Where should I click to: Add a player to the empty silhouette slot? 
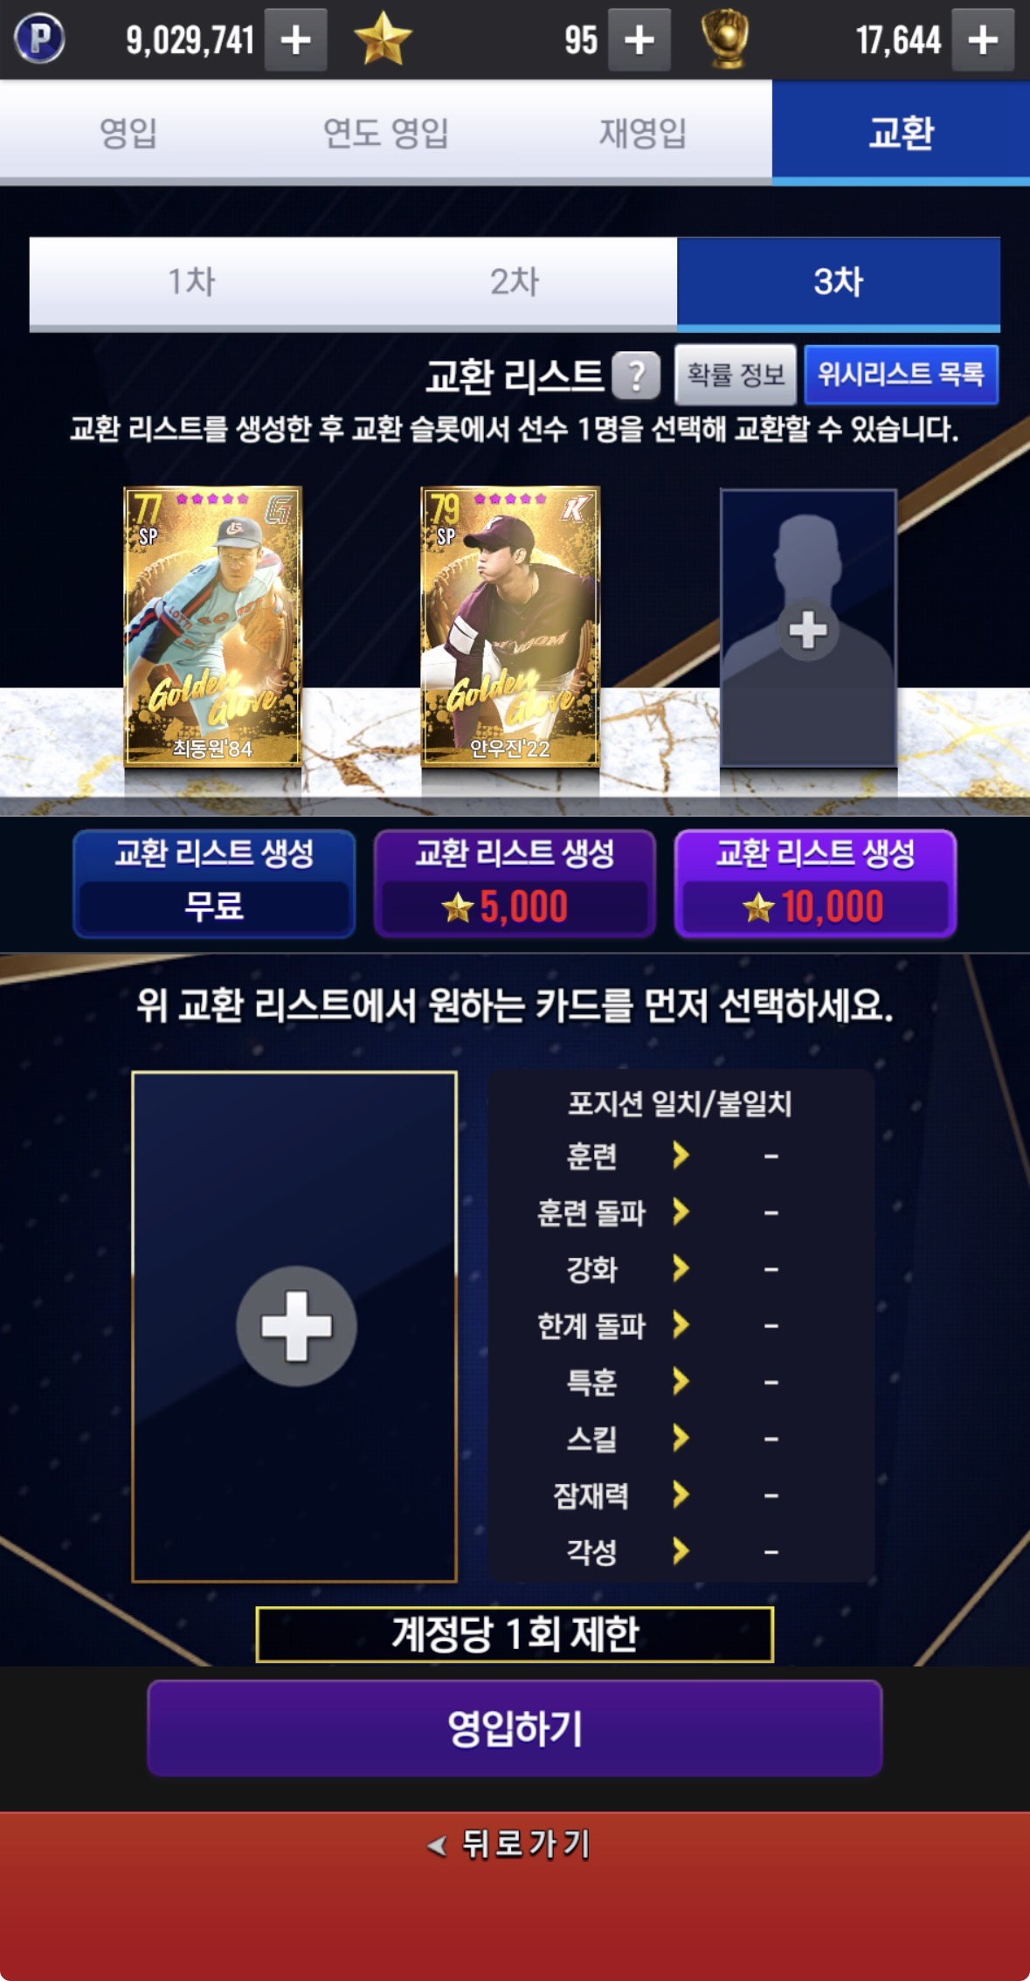pos(808,629)
